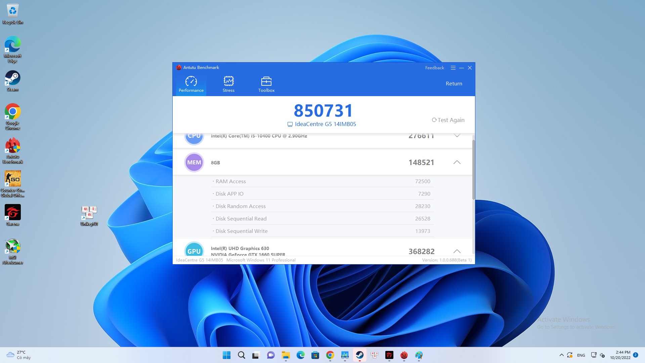Select the Disk APP IO score row

pyautogui.click(x=322, y=194)
